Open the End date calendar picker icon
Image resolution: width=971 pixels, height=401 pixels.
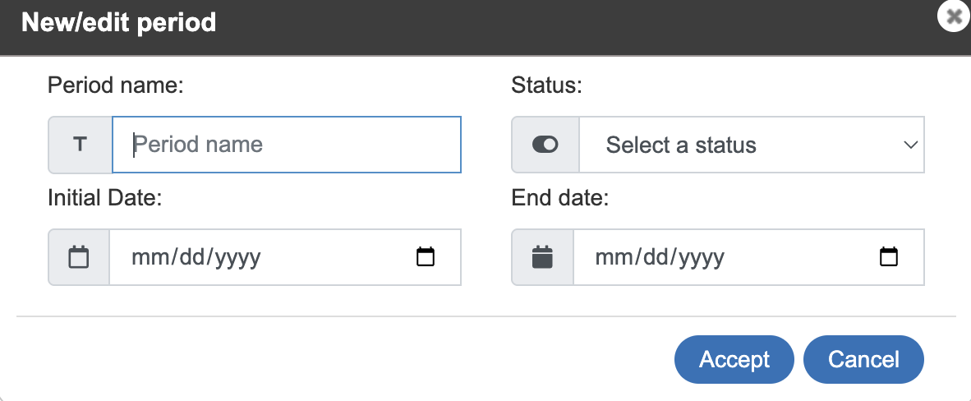click(x=889, y=256)
